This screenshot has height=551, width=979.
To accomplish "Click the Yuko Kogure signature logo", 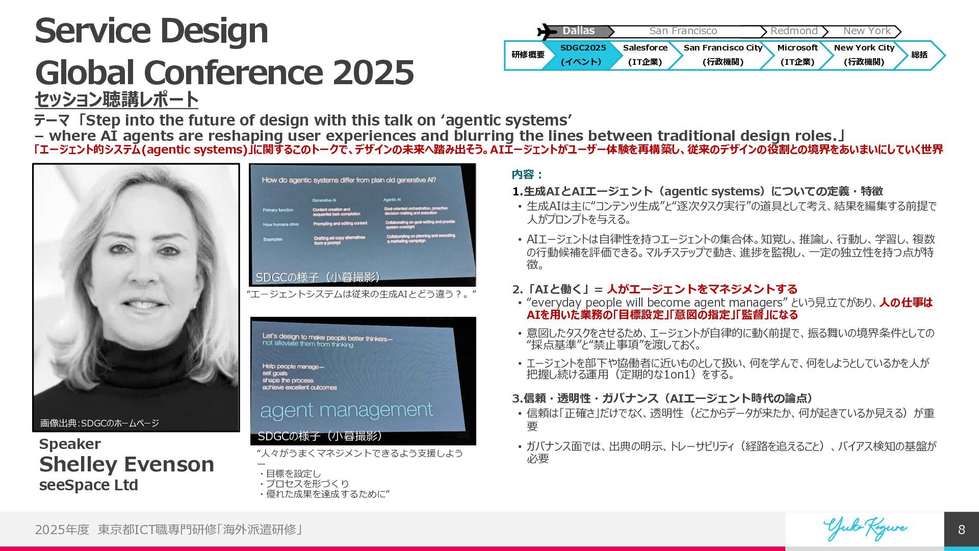I will pos(865,529).
